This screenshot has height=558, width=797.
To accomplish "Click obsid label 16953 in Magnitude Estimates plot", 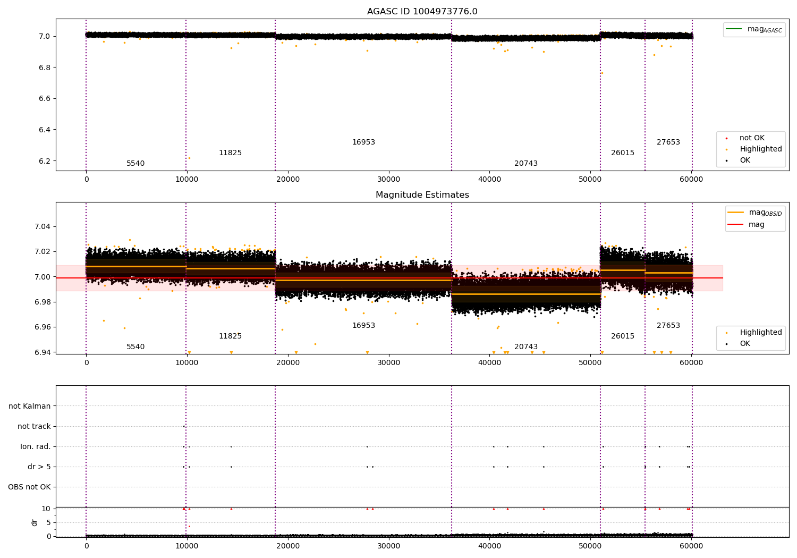I will 363,326.
